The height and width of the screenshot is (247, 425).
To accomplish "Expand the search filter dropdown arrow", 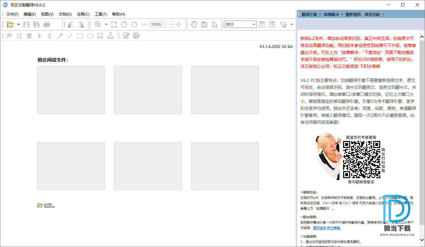I will (x=292, y=24).
